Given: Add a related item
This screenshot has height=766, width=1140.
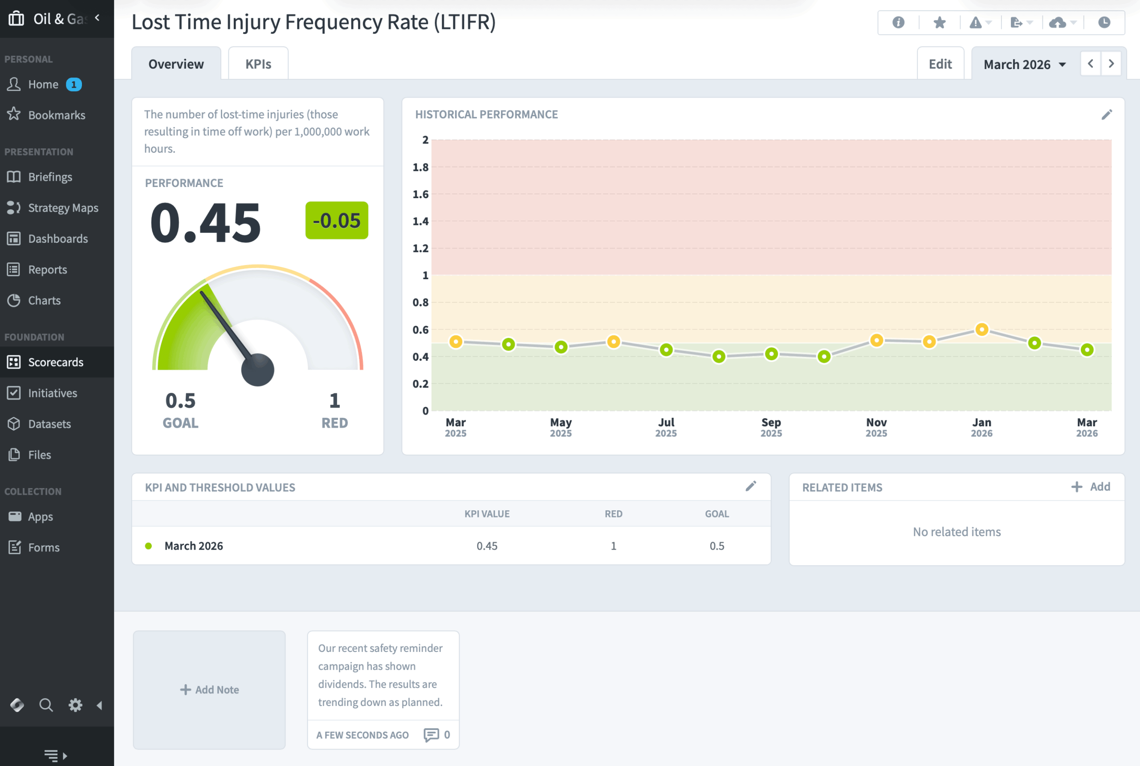Looking at the screenshot, I should click(1091, 487).
